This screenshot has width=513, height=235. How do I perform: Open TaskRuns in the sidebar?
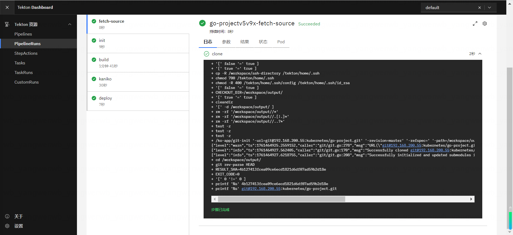tap(24, 73)
